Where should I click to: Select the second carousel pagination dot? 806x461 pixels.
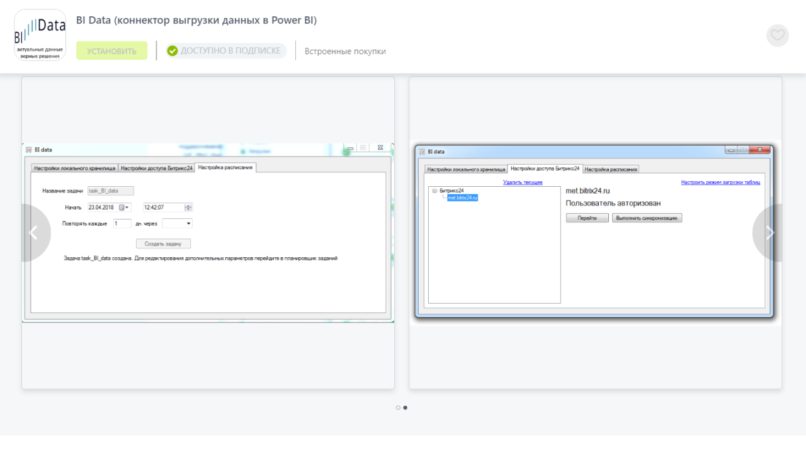(x=405, y=408)
